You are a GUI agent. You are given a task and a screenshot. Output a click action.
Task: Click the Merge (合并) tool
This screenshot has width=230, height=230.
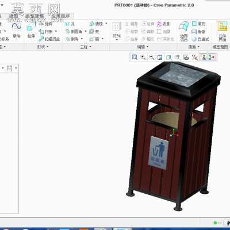point(132,39)
